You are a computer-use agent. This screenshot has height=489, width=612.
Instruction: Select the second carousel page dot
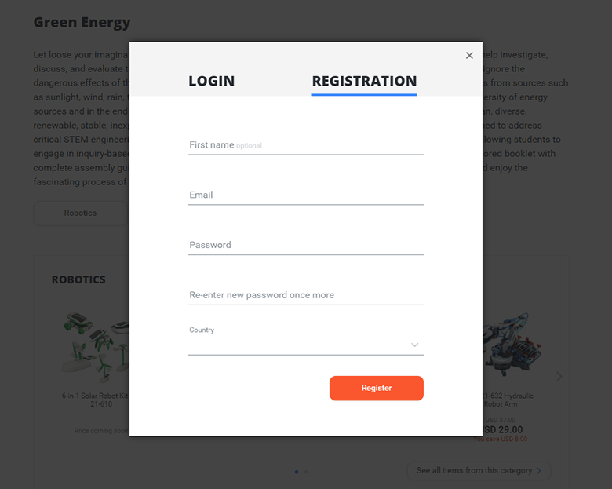(x=306, y=472)
